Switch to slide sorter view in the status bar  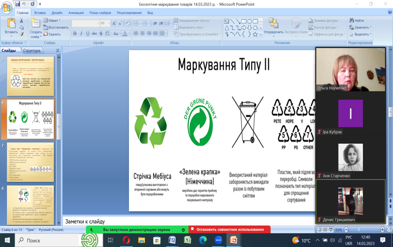pyautogui.click(x=324, y=229)
